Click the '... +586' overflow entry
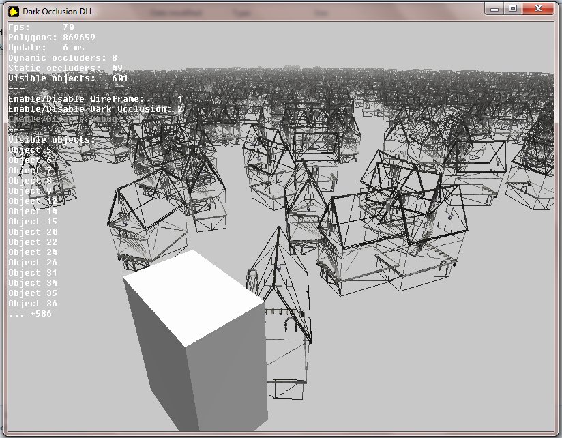The height and width of the screenshot is (438, 562). click(x=30, y=314)
